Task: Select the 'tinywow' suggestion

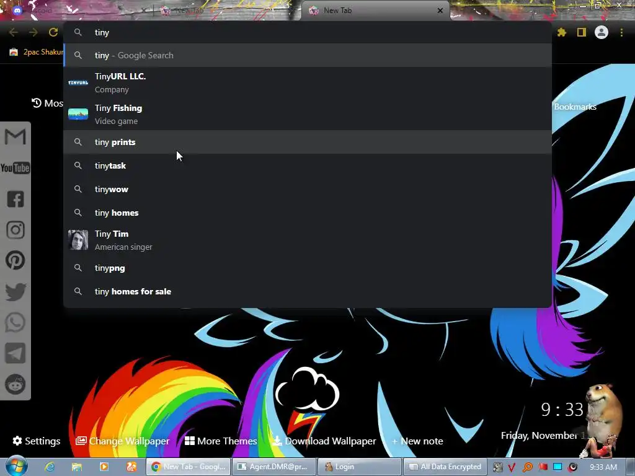Action: tap(308, 189)
